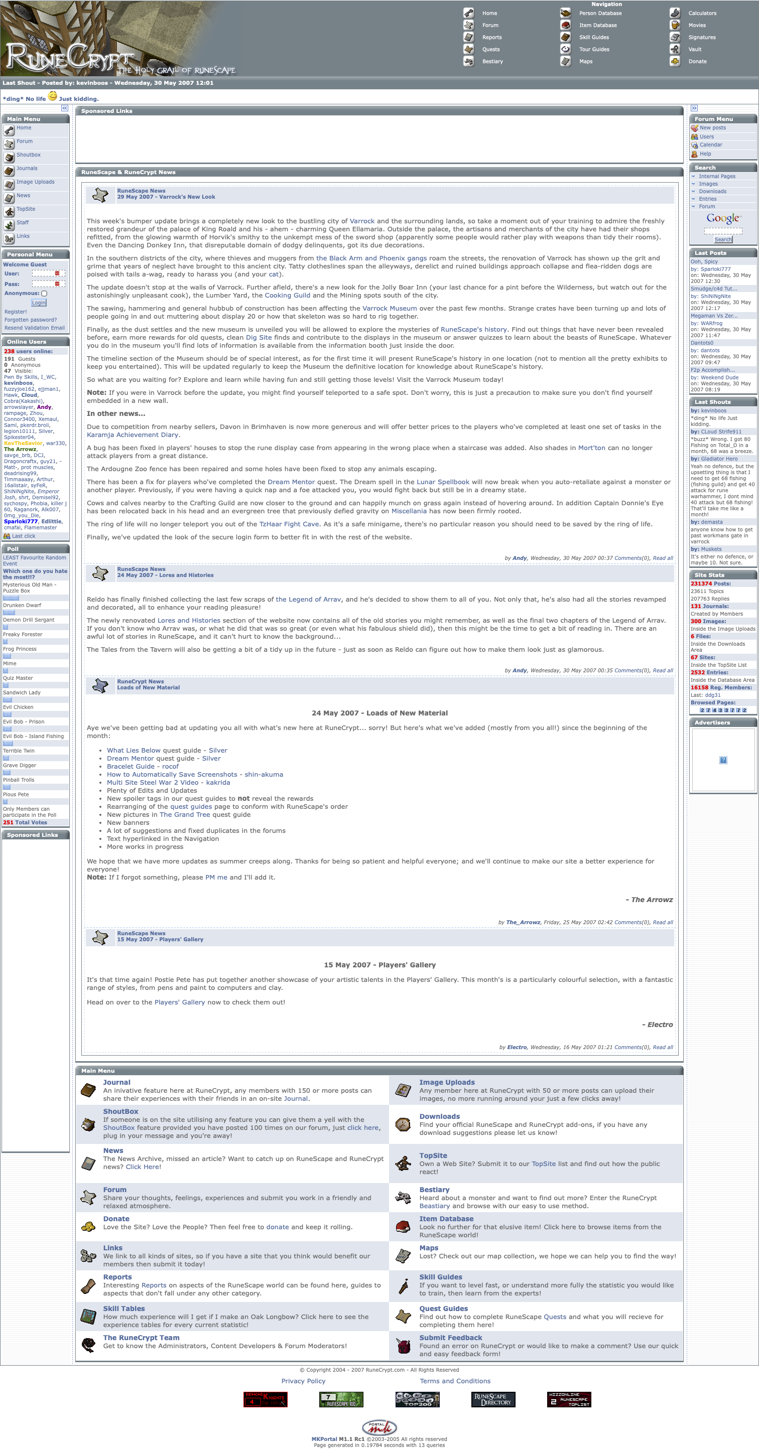Click the Item Database icon in Navigation header
Image resolution: width=759 pixels, height=1453 pixels.
pyautogui.click(x=565, y=25)
